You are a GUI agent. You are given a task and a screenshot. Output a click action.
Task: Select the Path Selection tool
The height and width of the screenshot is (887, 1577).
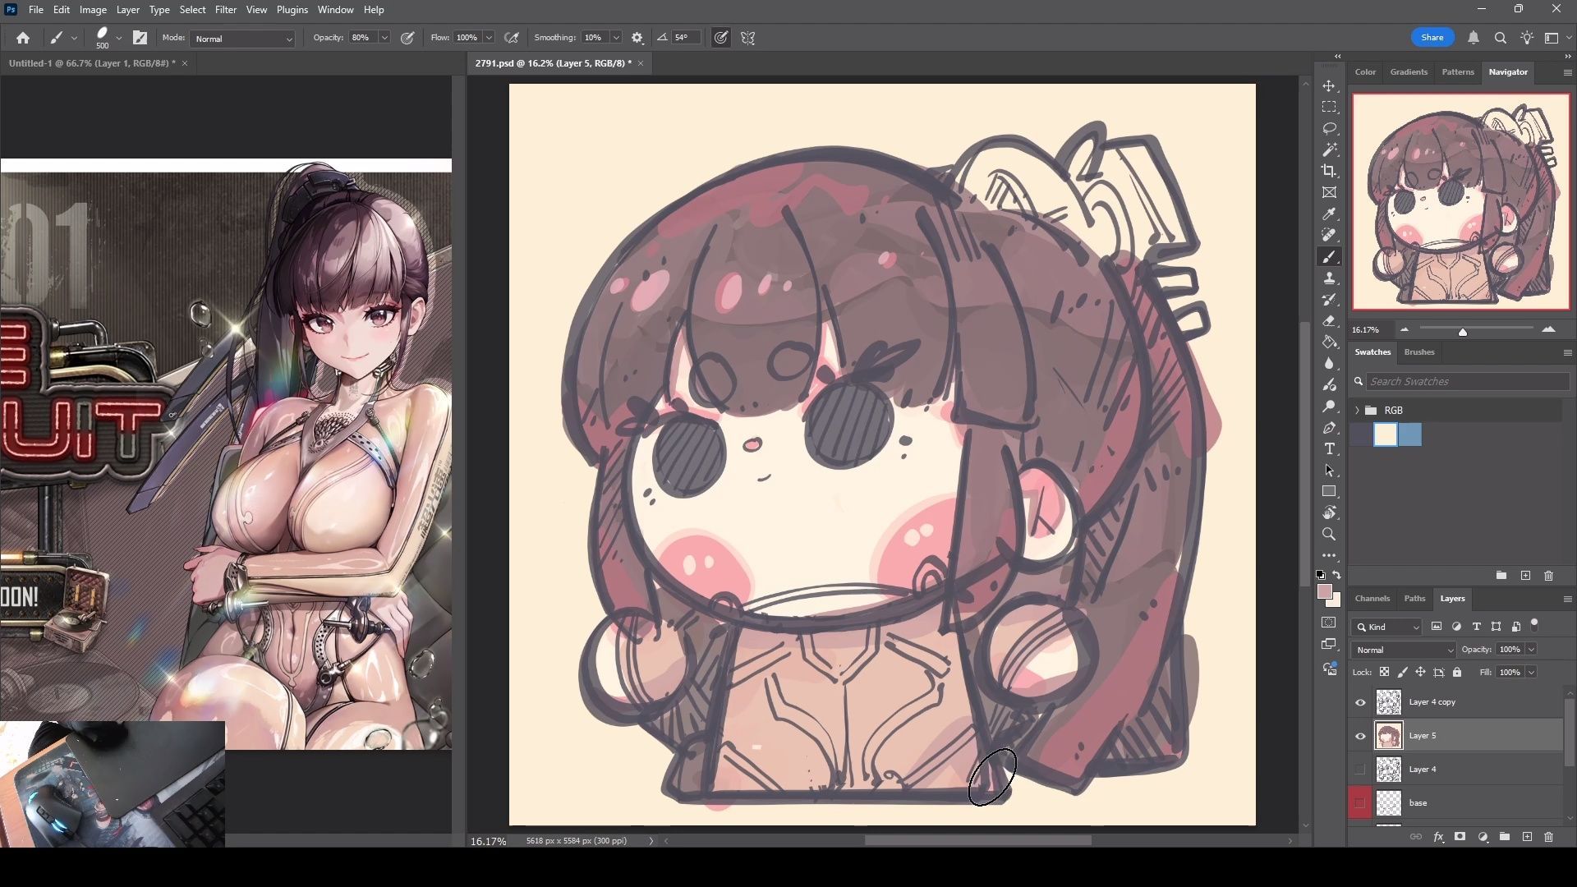click(1329, 471)
